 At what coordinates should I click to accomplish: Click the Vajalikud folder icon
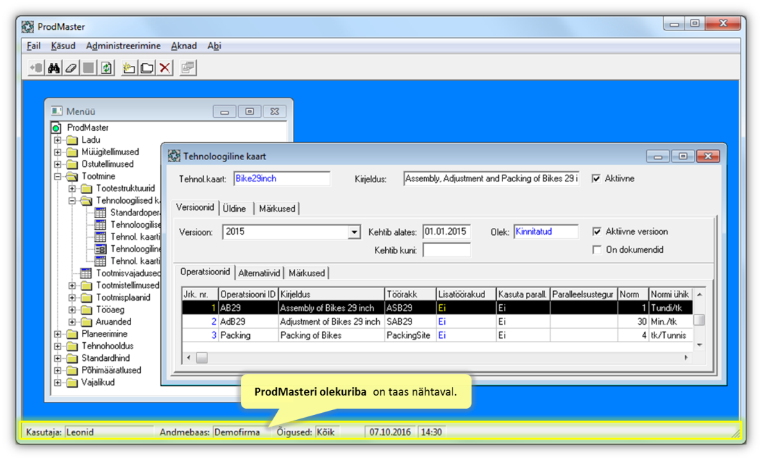(x=72, y=382)
